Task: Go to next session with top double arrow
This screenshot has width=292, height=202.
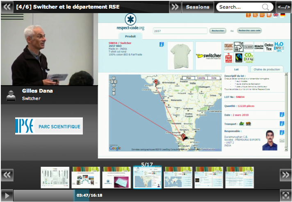Action: [175, 7]
